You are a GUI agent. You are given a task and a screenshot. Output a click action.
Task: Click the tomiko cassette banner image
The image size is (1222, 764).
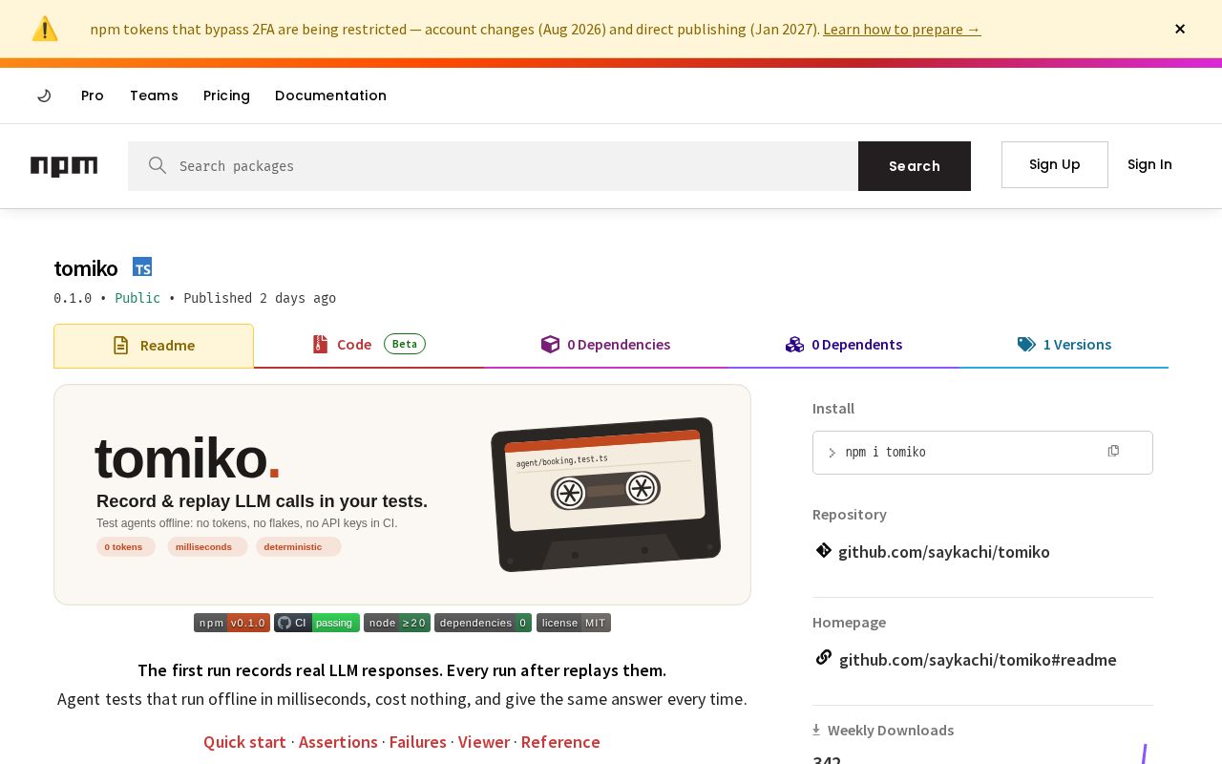(x=402, y=495)
